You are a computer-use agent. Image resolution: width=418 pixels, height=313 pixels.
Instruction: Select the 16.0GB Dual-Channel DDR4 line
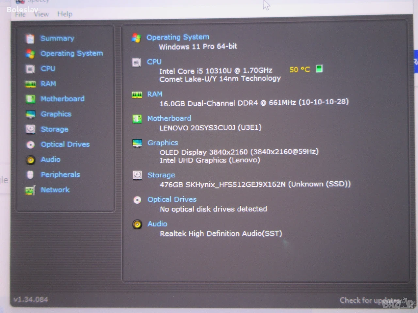coord(254,103)
